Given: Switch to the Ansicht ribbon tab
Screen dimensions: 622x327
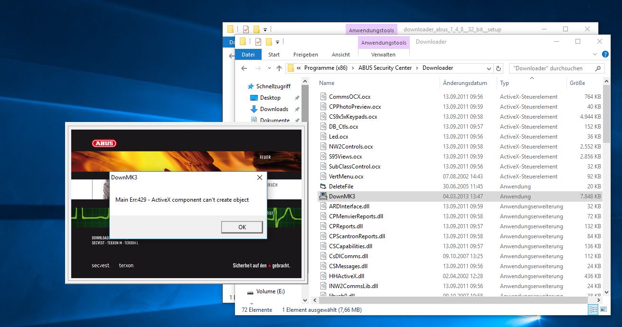Looking at the screenshot, I should (x=341, y=55).
